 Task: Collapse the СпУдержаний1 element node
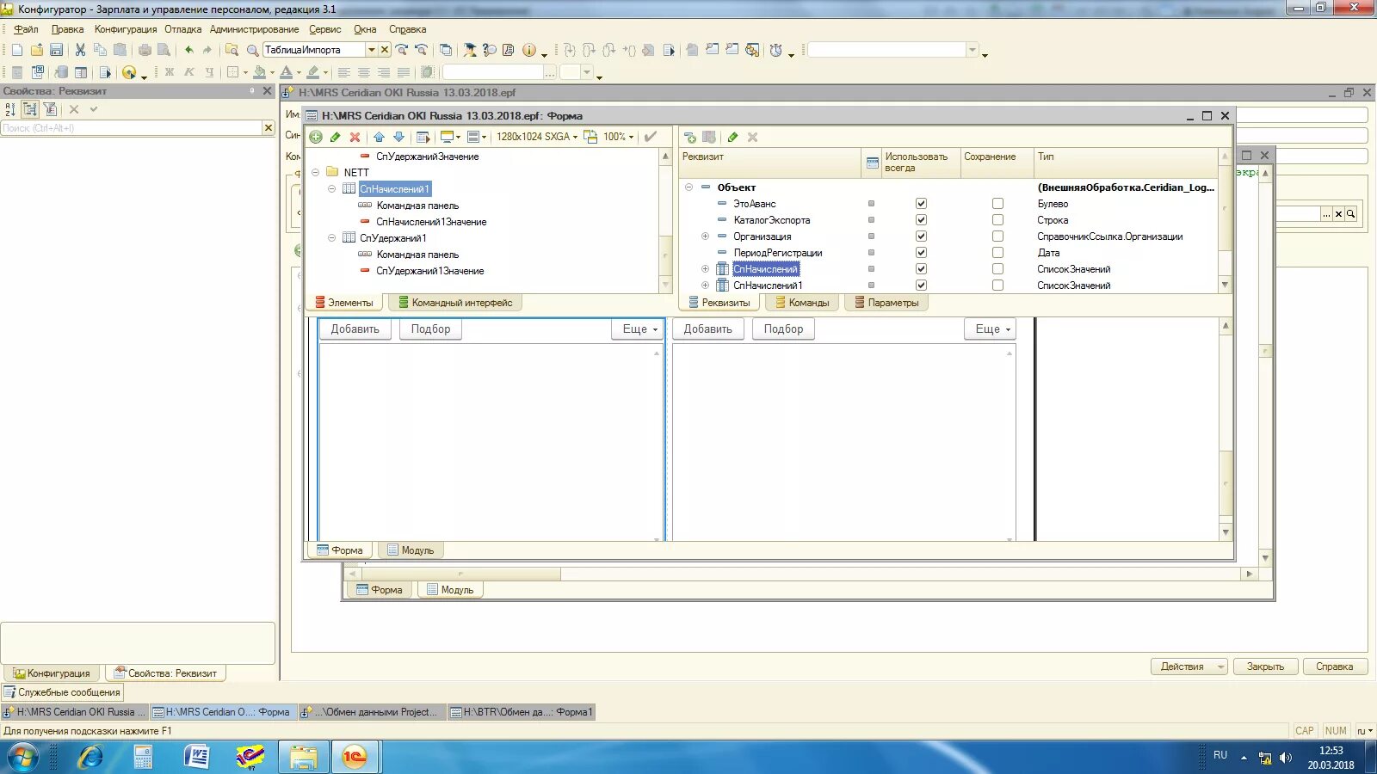click(x=332, y=238)
